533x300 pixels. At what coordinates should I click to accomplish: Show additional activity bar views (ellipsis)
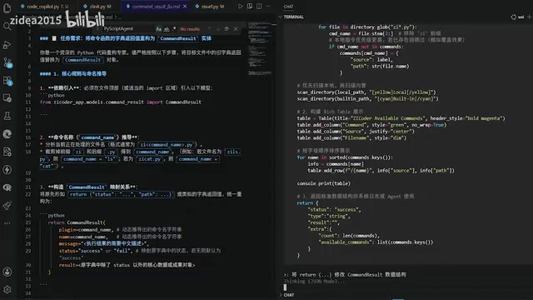coord(7,223)
